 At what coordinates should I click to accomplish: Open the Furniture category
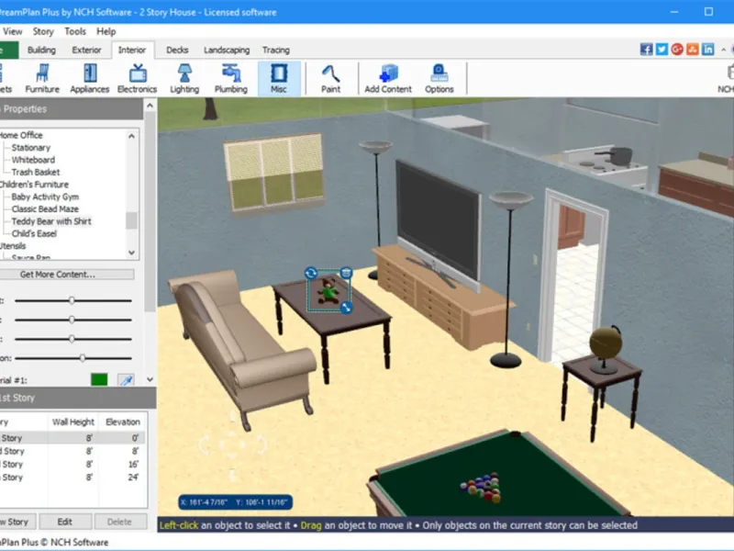42,79
